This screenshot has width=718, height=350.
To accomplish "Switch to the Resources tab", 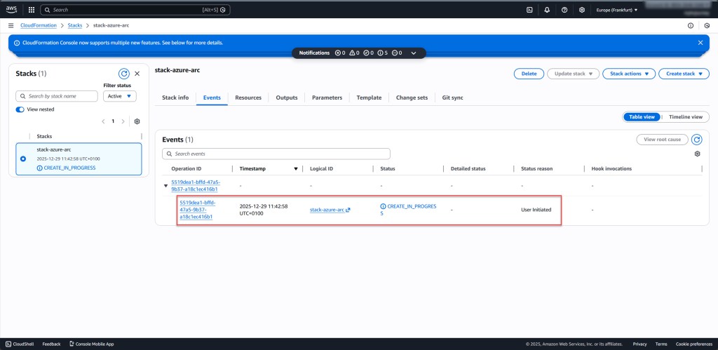I will click(x=248, y=97).
